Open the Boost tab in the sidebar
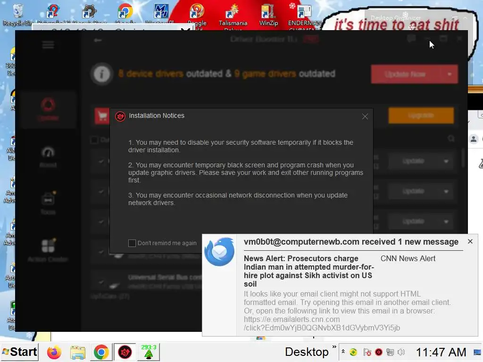 [48, 157]
